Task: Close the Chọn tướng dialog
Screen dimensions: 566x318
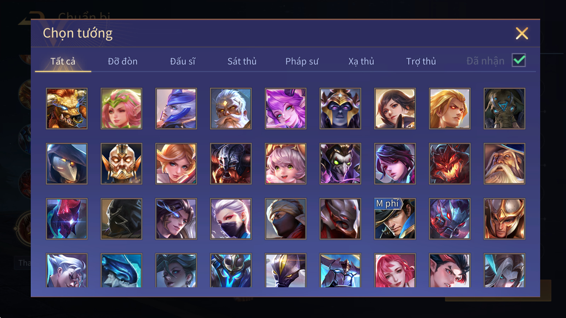Action: 522,34
